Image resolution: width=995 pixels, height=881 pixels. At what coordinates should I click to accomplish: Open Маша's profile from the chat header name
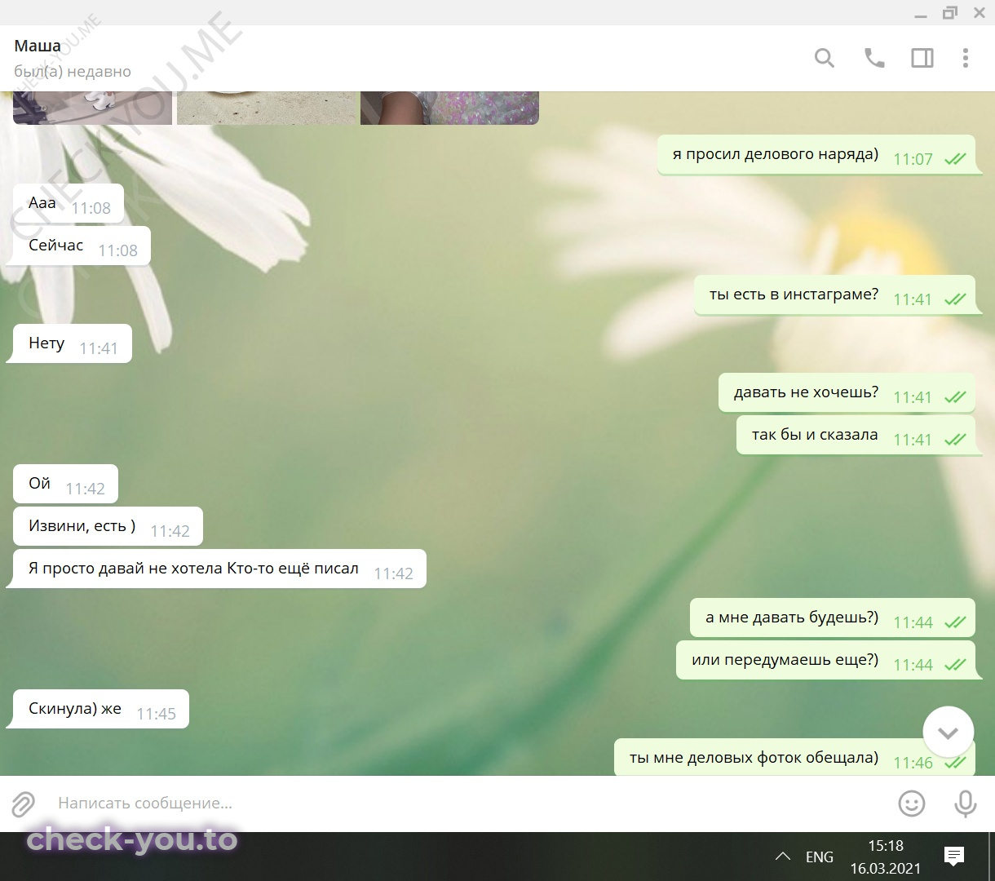coord(38,46)
